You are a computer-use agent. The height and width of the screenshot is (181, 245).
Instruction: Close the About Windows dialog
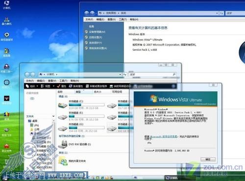(x=213, y=85)
